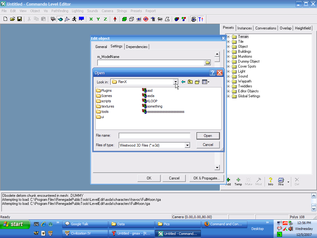Screen dimensions: 317x238
Task: Create a new folder in Open dialog
Action: pyautogui.click(x=197, y=82)
